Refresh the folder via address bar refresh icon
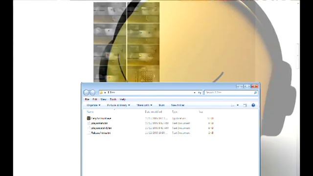Viewport: 313px width, 176px height. click(x=200, y=92)
